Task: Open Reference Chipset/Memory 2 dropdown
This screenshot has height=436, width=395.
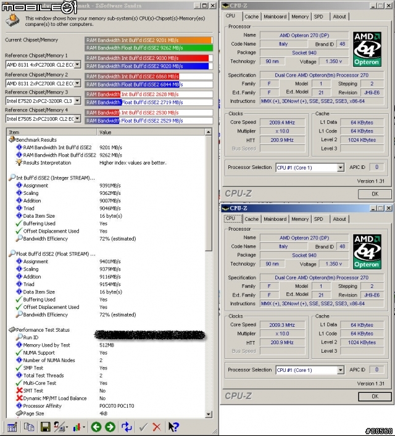Action: point(77,83)
